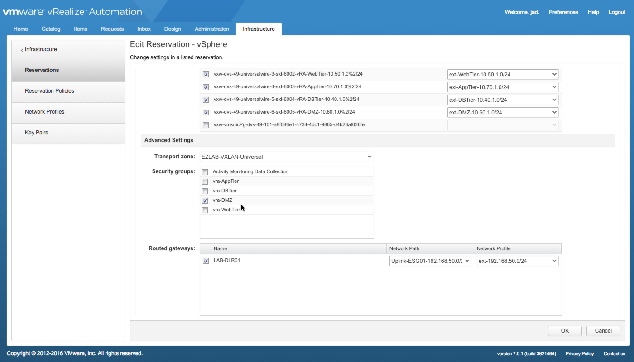The height and width of the screenshot is (362, 634).
Task: Uncheck the DBTier universalwire-5 network
Action: tap(206, 100)
